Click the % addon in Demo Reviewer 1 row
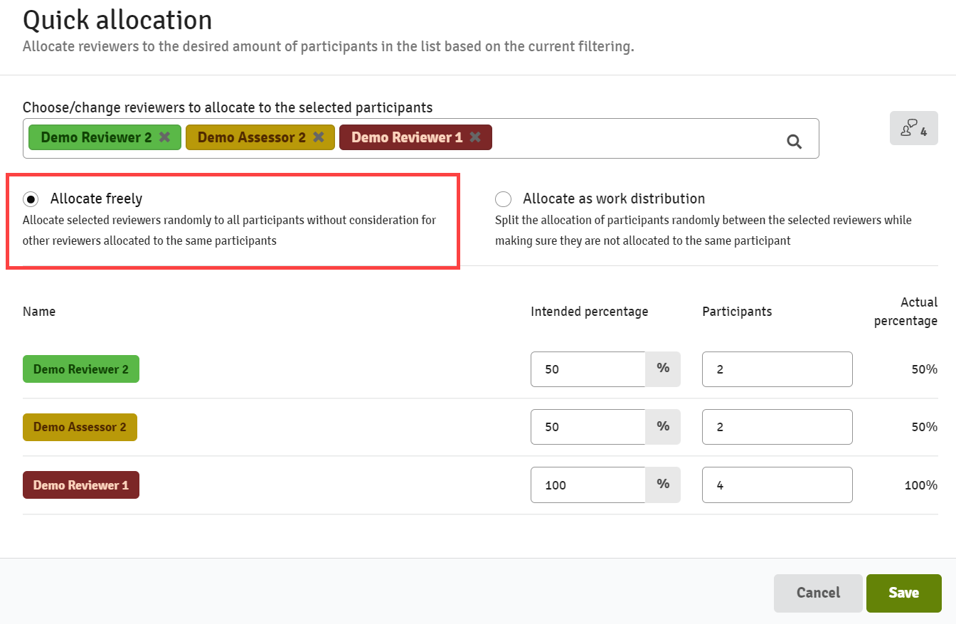The image size is (956, 624). 663,485
